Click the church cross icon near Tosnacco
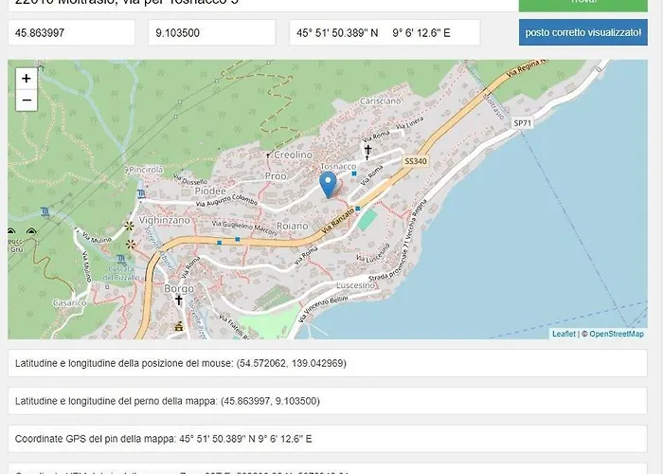Screen dimensions: 663x474 click(x=368, y=151)
